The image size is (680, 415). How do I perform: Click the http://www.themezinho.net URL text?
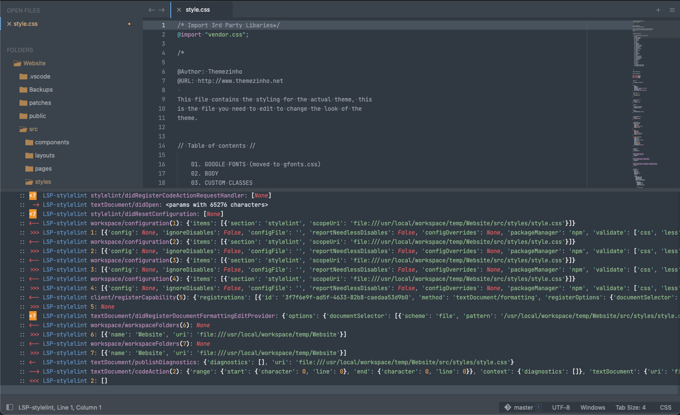[240, 81]
